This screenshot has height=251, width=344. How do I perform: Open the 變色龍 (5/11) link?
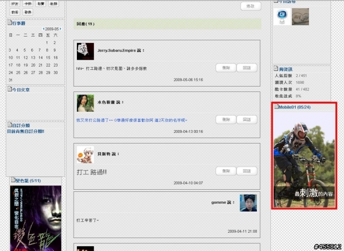tap(28, 181)
